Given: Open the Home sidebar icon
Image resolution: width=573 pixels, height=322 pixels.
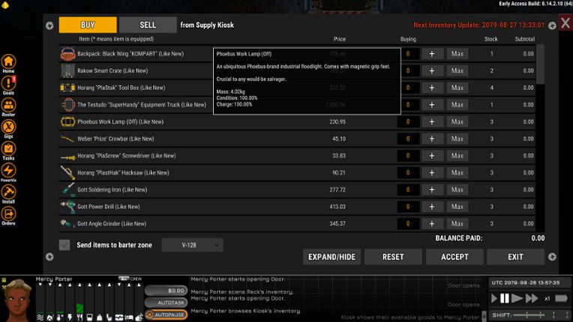Looking at the screenshot, I should 8,62.
